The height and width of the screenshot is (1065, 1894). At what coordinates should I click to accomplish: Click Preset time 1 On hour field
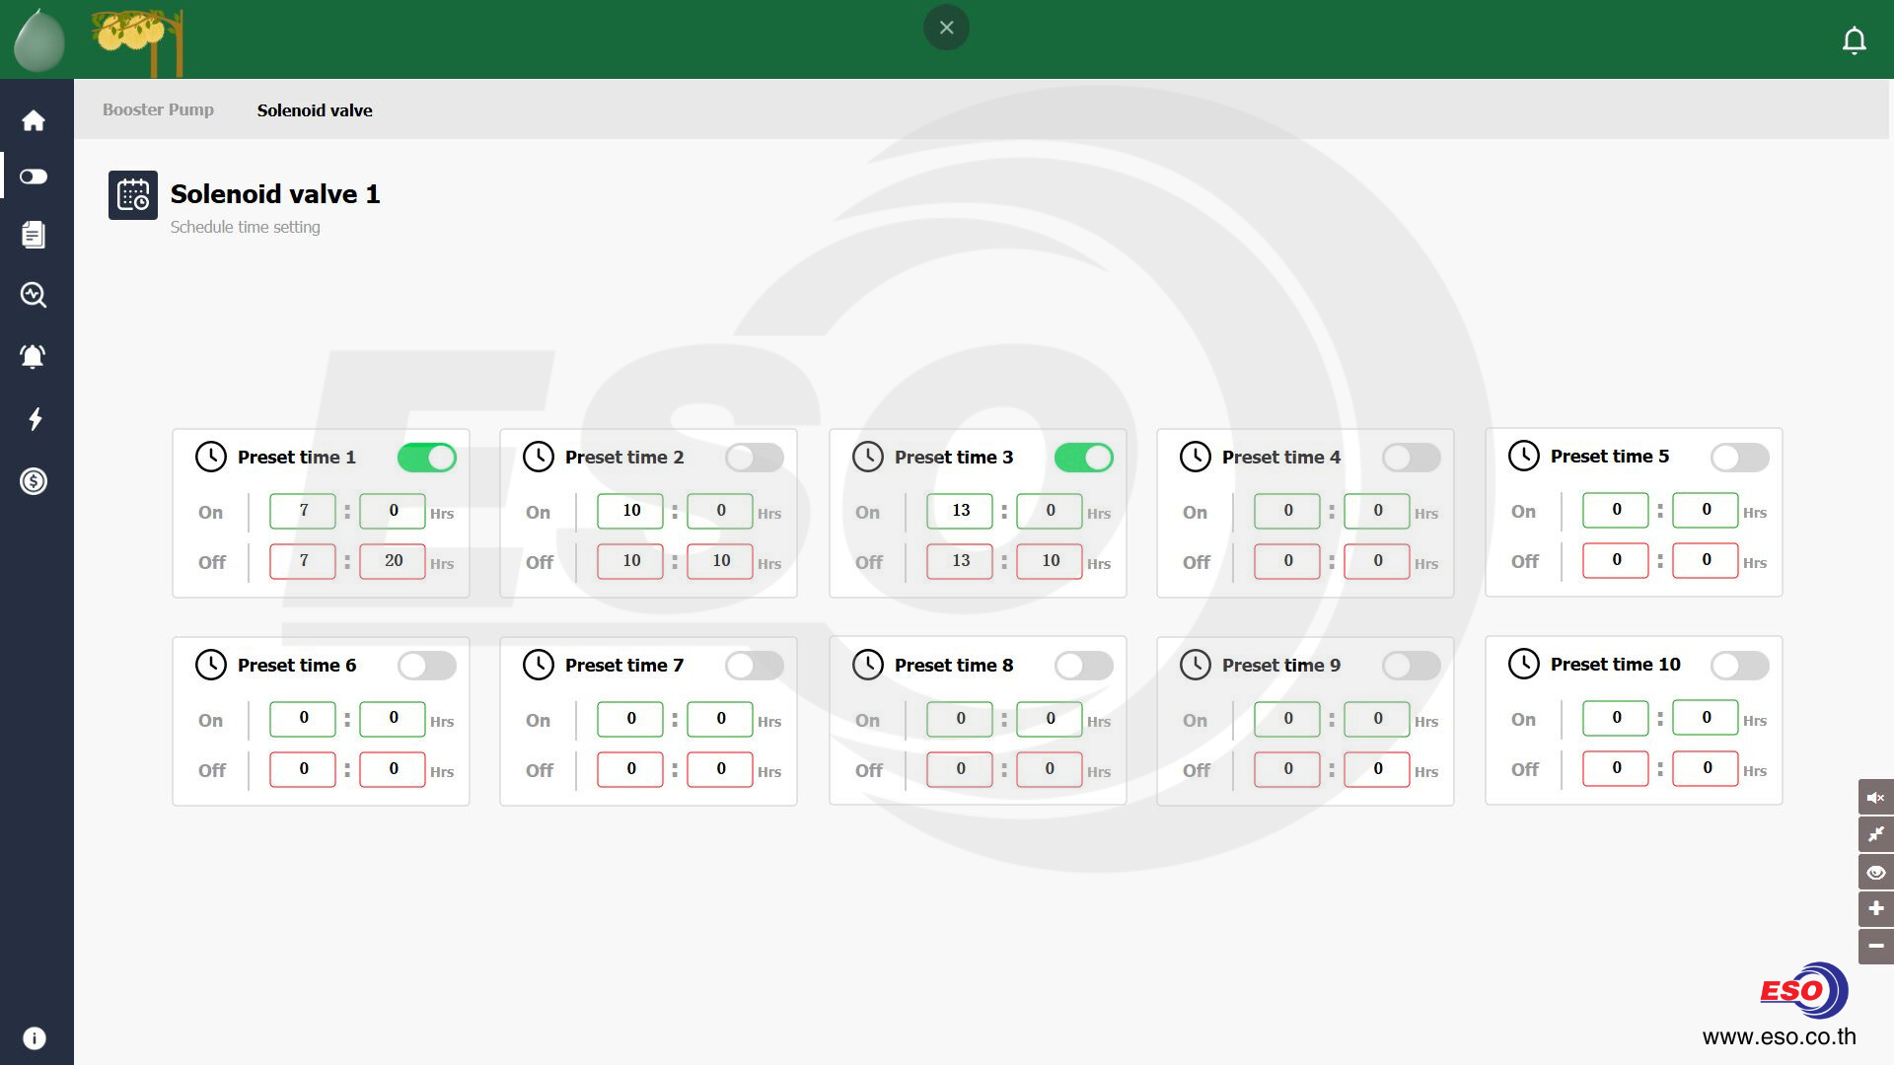click(x=303, y=511)
